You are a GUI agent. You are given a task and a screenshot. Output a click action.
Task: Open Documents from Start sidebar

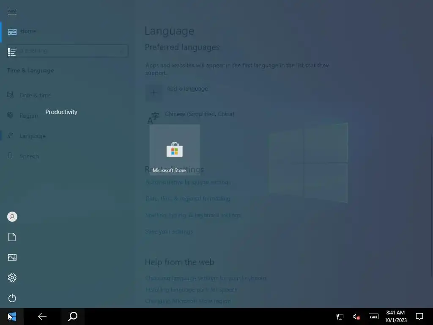pyautogui.click(x=12, y=237)
